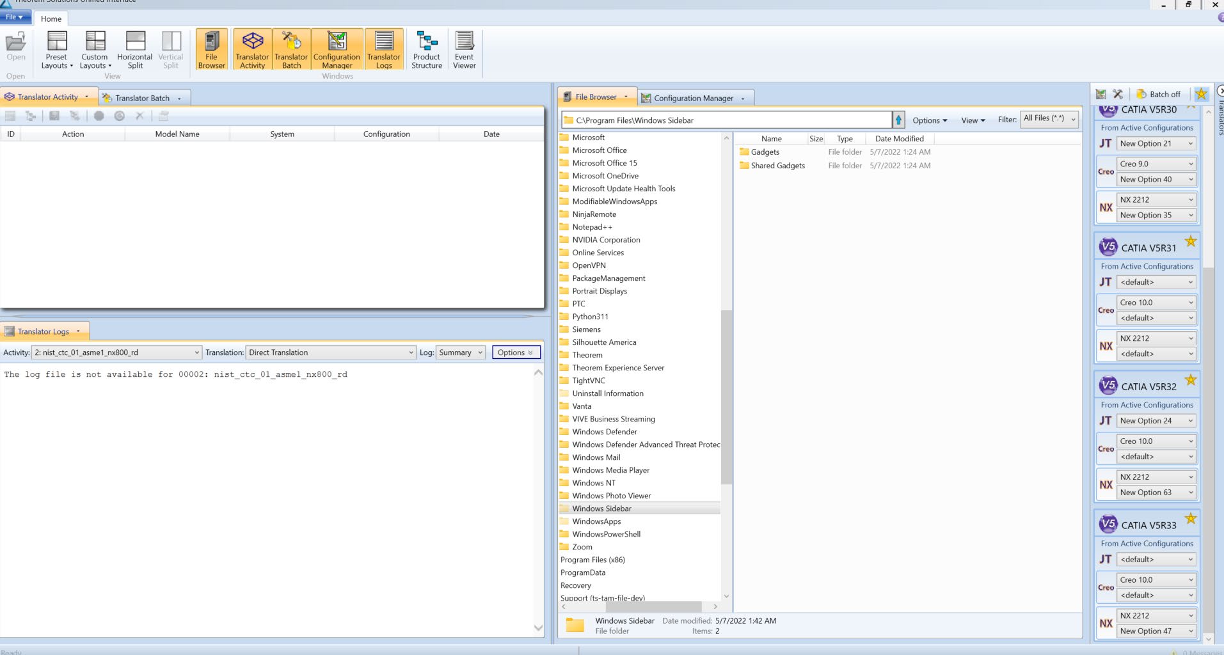The image size is (1224, 655).
Task: Toggle the Translator Activity window button
Action: (253, 49)
